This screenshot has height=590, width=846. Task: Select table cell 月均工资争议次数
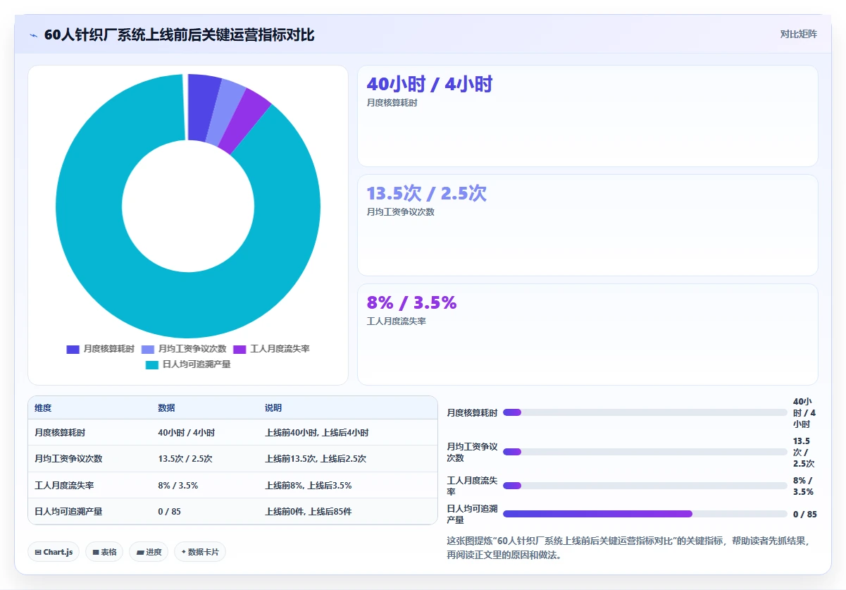click(68, 459)
